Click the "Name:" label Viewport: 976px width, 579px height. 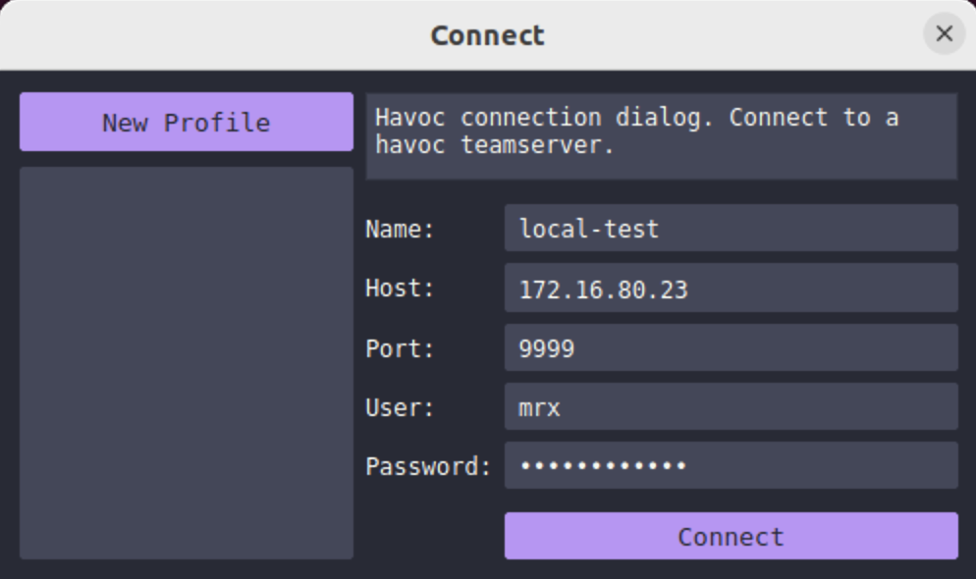[400, 229]
